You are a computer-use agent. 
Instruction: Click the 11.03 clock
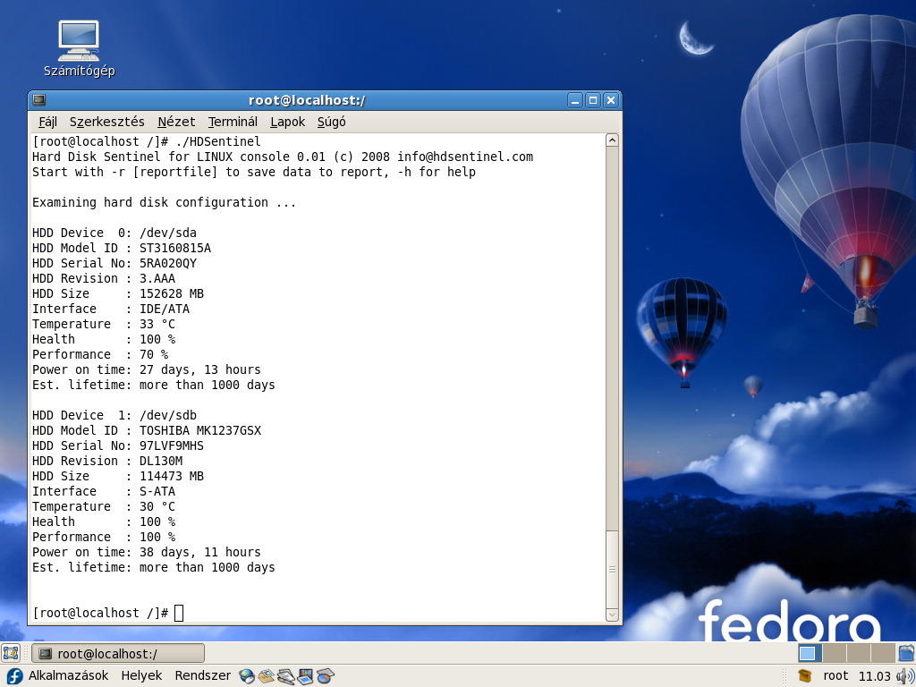tap(875, 676)
